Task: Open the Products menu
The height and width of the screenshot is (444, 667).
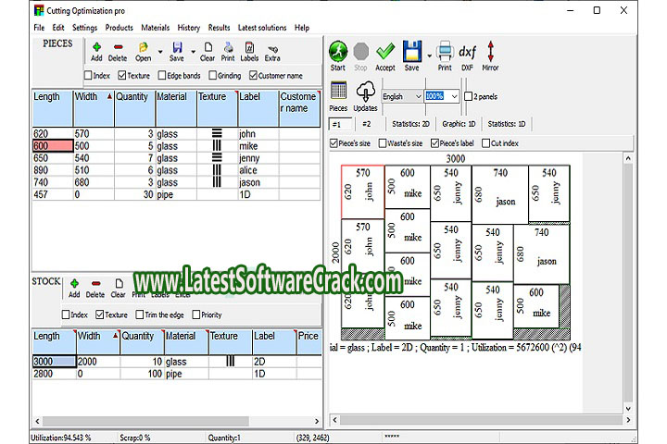Action: (120, 28)
